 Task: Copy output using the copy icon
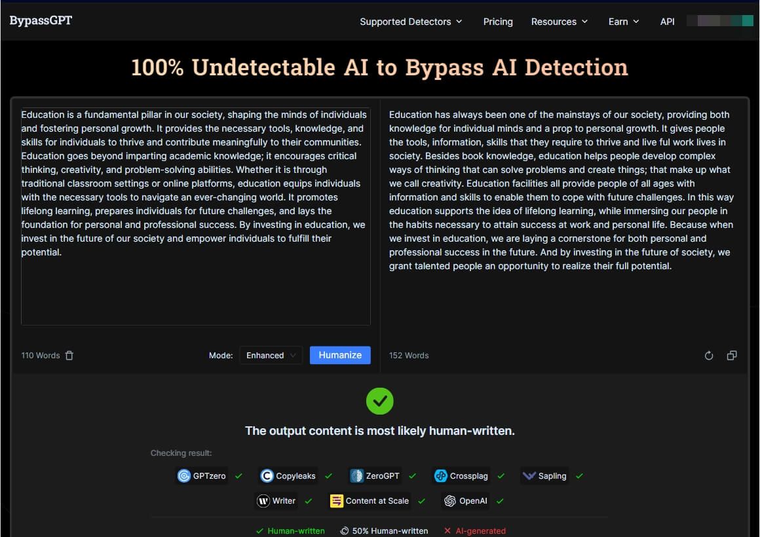coord(732,356)
